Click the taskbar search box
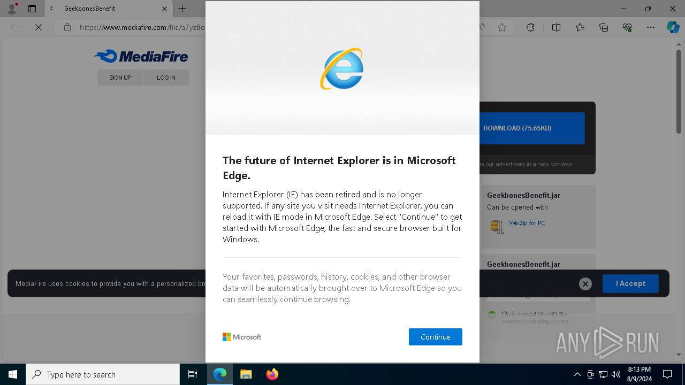The width and height of the screenshot is (685, 385). click(103, 374)
